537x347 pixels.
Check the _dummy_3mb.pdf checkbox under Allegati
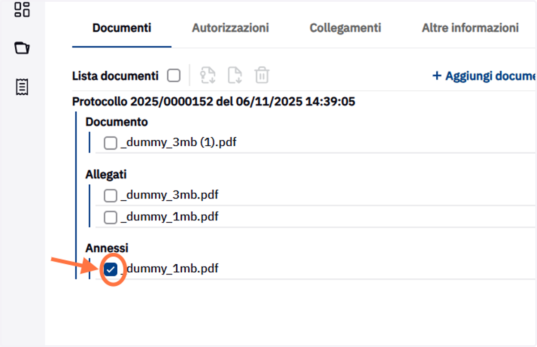[x=111, y=195]
